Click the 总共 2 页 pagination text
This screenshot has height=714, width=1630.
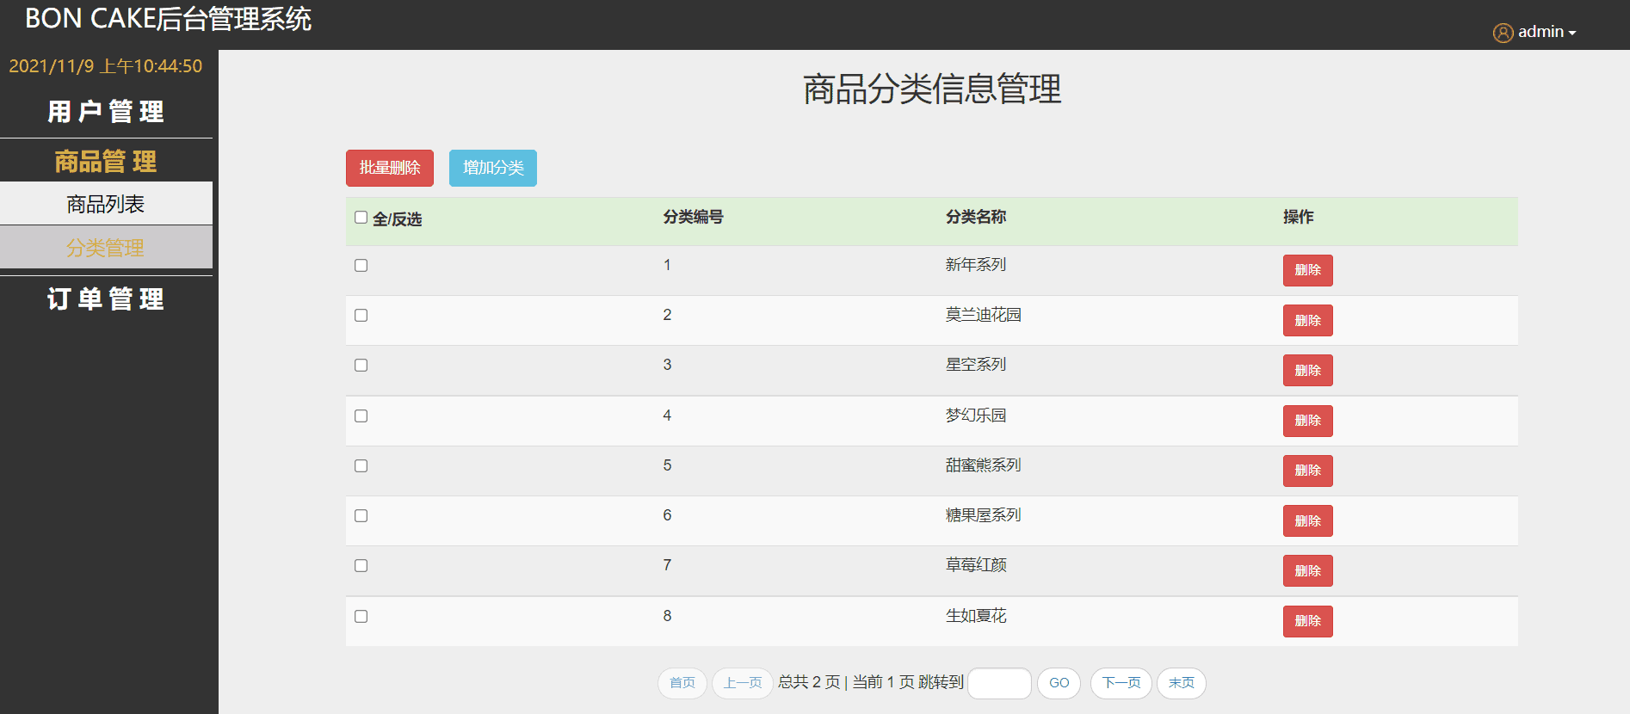(x=809, y=682)
